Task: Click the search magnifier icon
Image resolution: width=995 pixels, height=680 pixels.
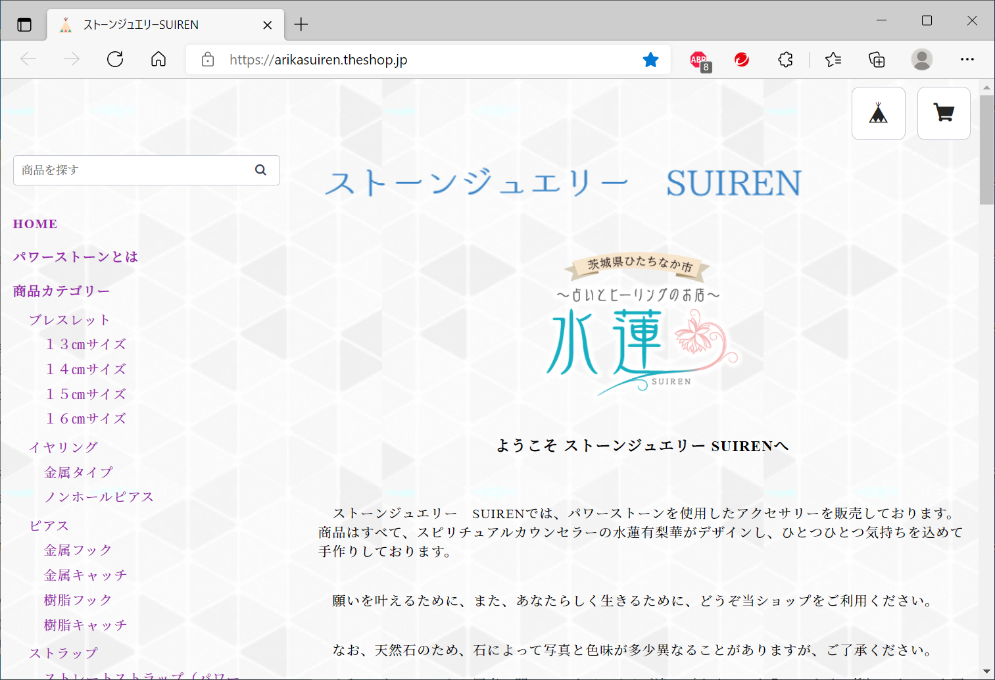Action: [260, 170]
